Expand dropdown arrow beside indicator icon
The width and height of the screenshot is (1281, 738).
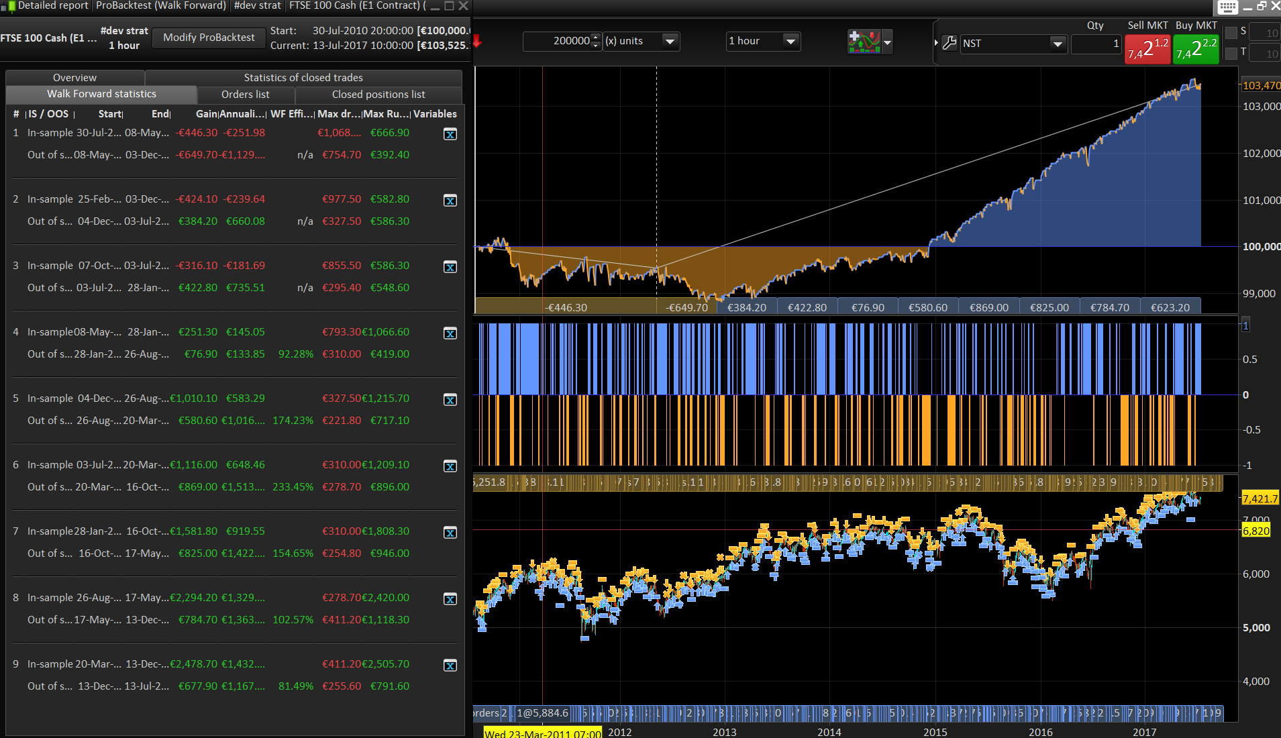point(888,42)
